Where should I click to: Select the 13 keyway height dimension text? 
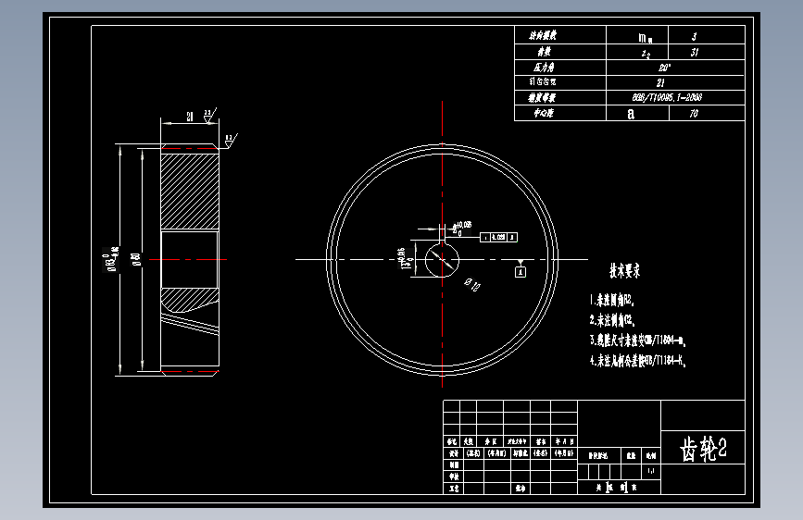(x=405, y=258)
